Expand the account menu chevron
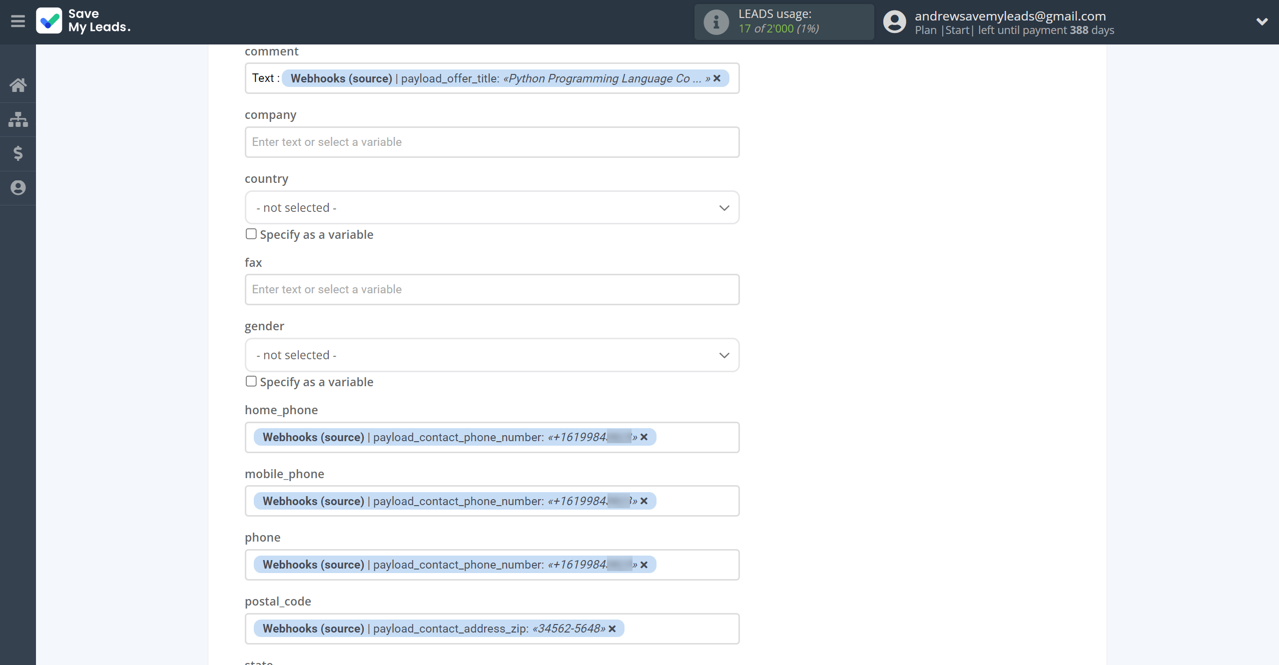This screenshot has width=1279, height=665. (1262, 22)
